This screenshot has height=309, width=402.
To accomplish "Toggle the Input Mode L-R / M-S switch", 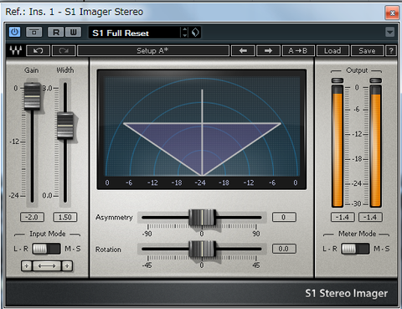I will [46, 249].
